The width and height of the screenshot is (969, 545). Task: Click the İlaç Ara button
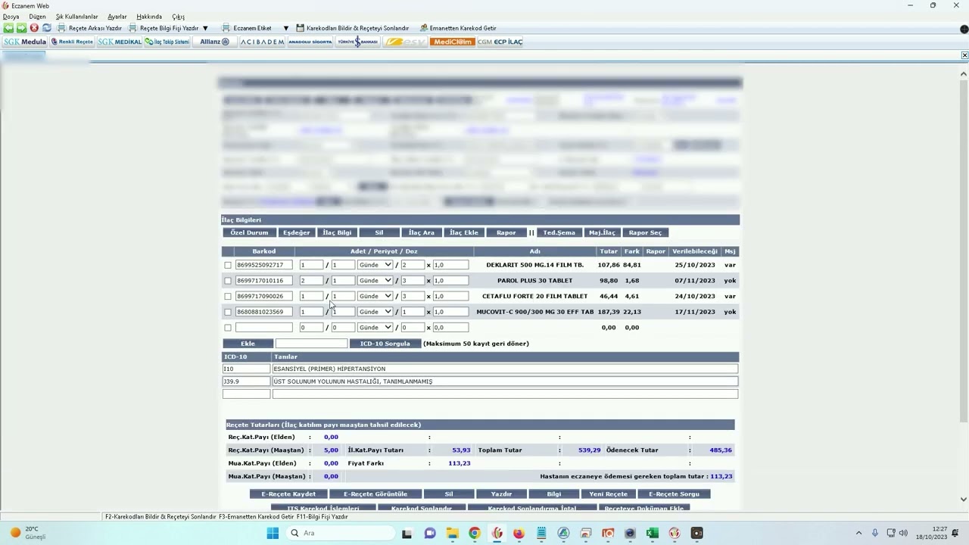click(x=422, y=232)
